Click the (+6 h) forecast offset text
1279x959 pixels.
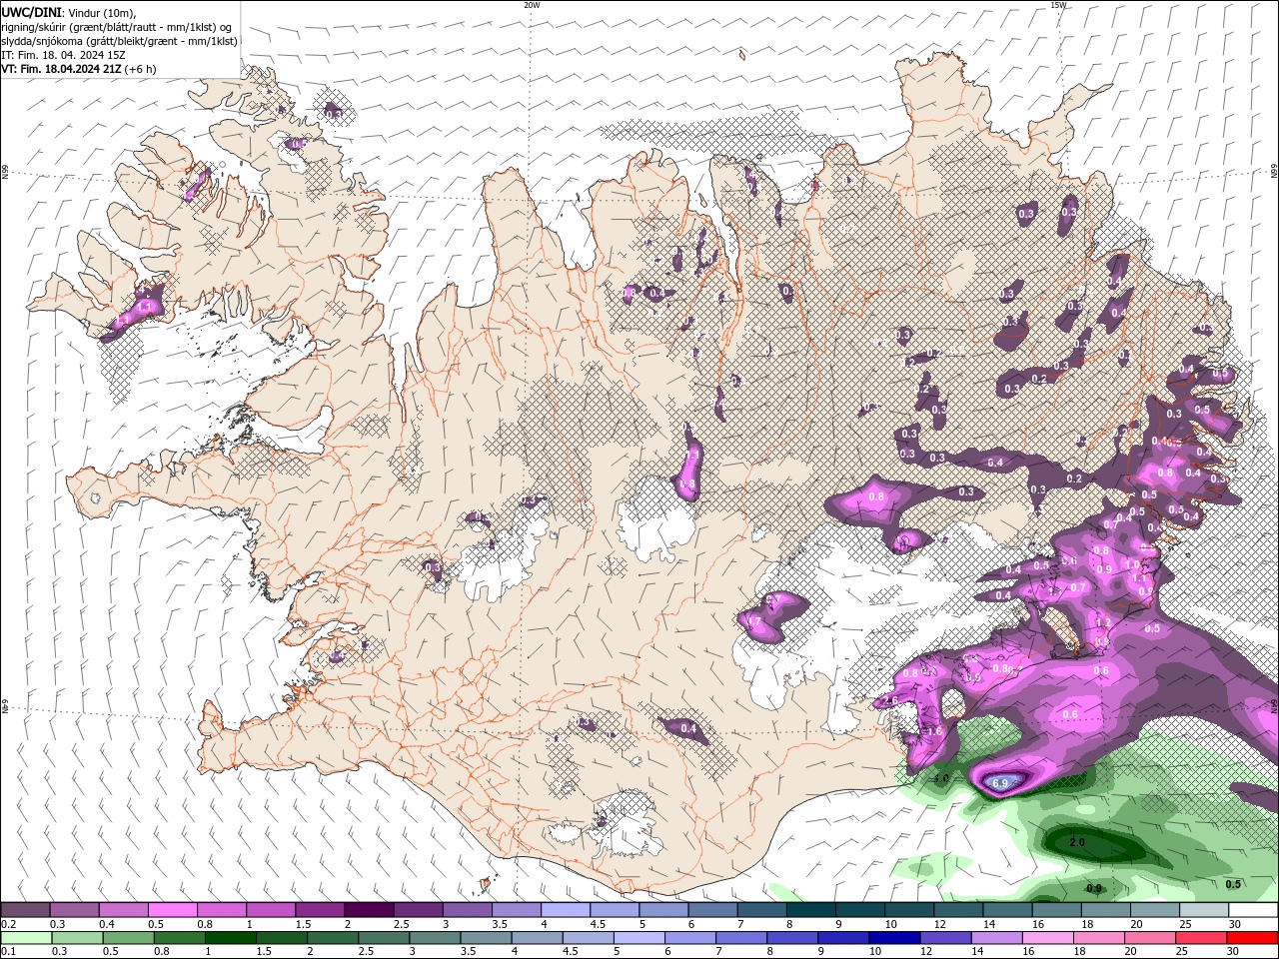tap(141, 69)
